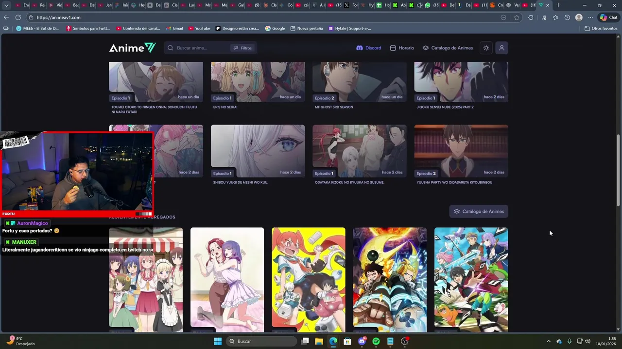Open the Shibou Yuugi de Meshi wo Kuu thumbnail
622x349 pixels.
click(258, 151)
